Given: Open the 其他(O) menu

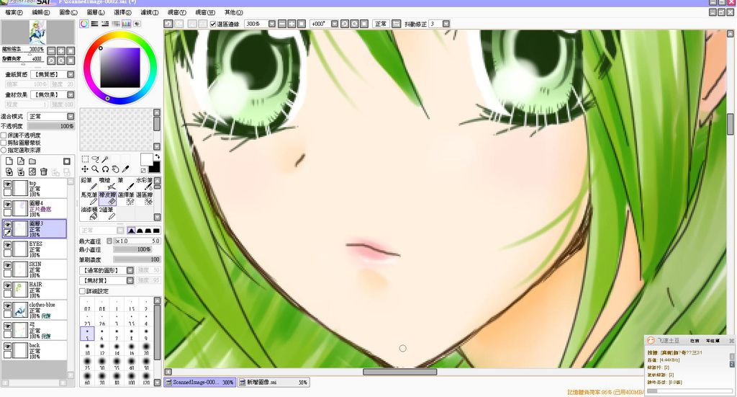Looking at the screenshot, I should (x=234, y=12).
